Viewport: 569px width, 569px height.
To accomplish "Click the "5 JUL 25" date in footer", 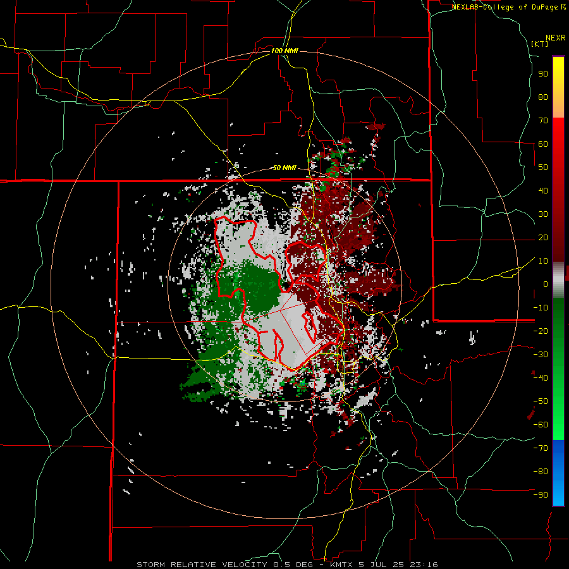I will (382, 565).
